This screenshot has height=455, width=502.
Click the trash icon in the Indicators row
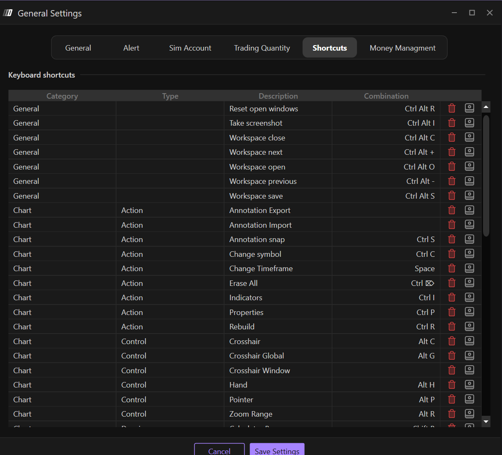452,297
